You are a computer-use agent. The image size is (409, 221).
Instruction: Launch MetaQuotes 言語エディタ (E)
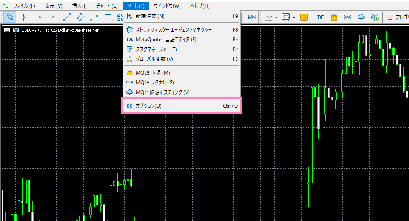click(x=182, y=40)
